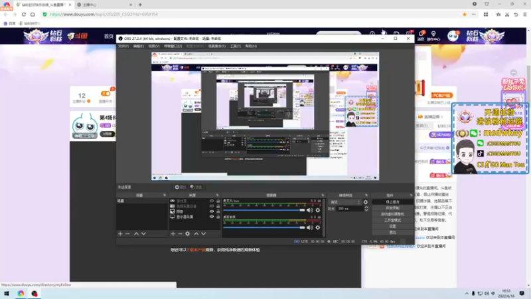531x299 pixels.
Task: Hide the 显示器采集 display capture source eye icon
Action: [212, 217]
